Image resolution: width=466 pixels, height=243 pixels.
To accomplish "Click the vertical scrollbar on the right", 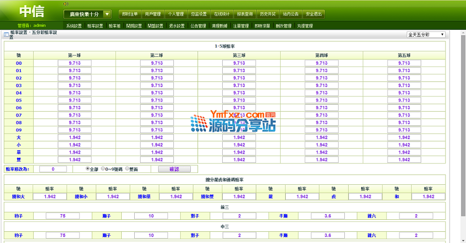I will click(x=463, y=140).
